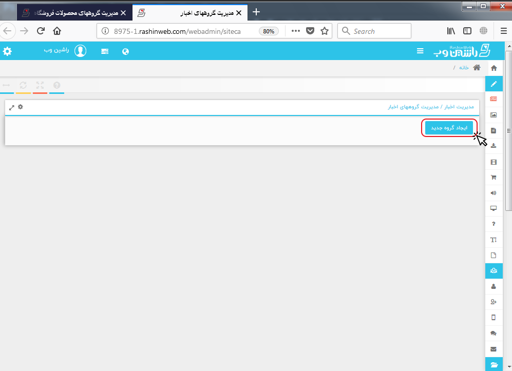Open the question mark FAQ sidebar icon
Screen dimensions: 512x371
(494, 224)
